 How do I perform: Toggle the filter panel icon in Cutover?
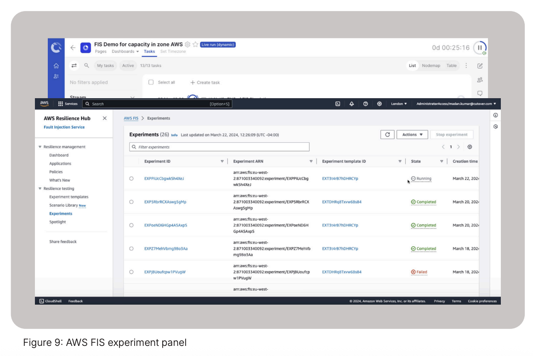pyautogui.click(x=74, y=66)
